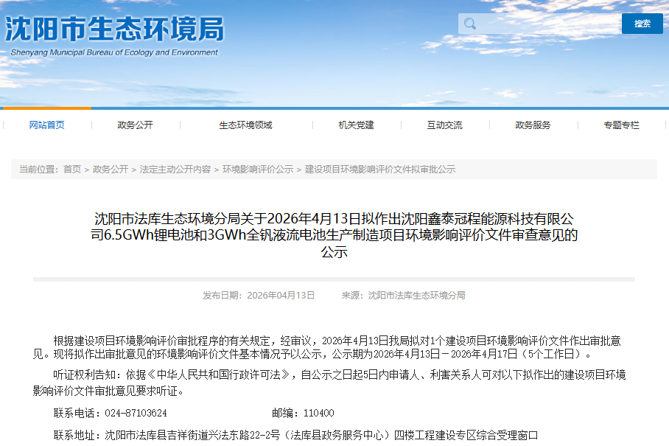
Task: Open 法定主动公开内容 breadcrumb link
Action: (169, 168)
